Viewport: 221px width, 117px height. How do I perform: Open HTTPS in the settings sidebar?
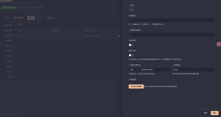pos(9,56)
